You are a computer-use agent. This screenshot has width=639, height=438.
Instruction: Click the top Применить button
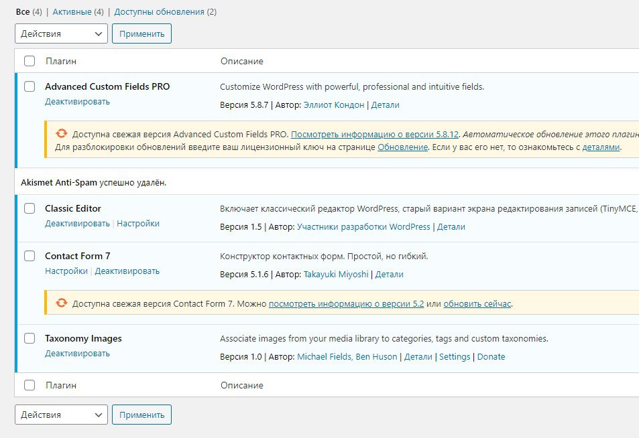click(x=142, y=33)
